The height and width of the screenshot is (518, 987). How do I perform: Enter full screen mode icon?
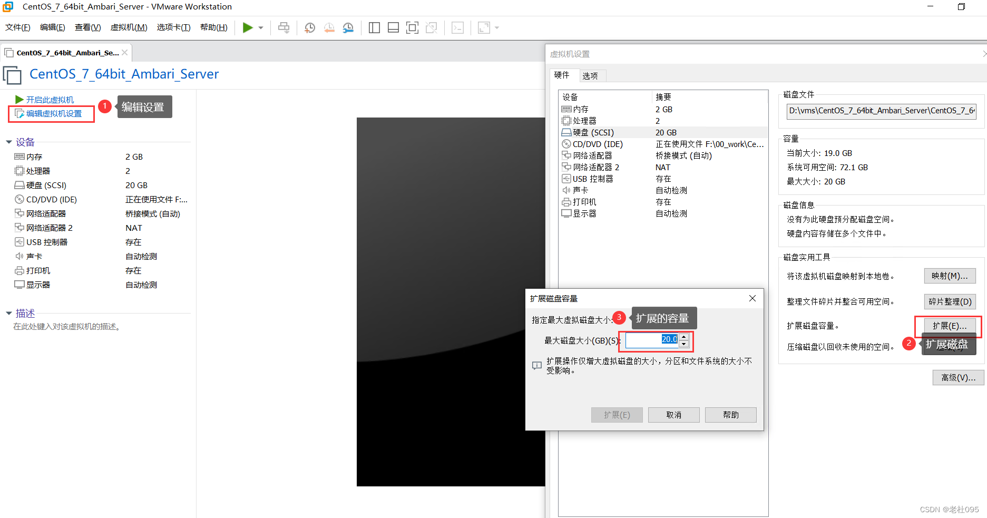pyautogui.click(x=412, y=28)
